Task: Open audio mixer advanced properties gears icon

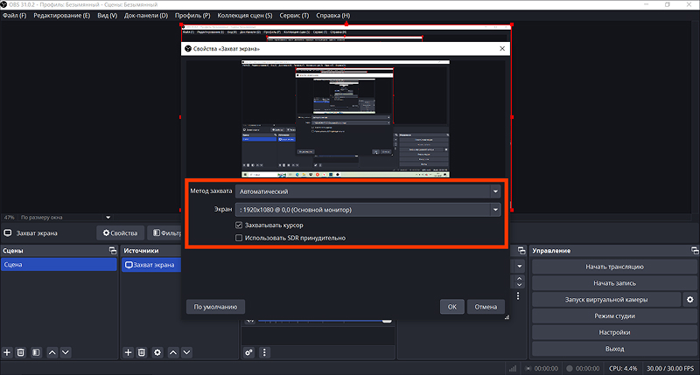Action: pyautogui.click(x=249, y=352)
